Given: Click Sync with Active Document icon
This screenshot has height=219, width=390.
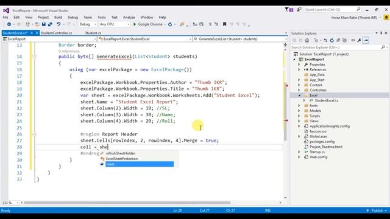Looking at the screenshot, I should tap(325, 40).
